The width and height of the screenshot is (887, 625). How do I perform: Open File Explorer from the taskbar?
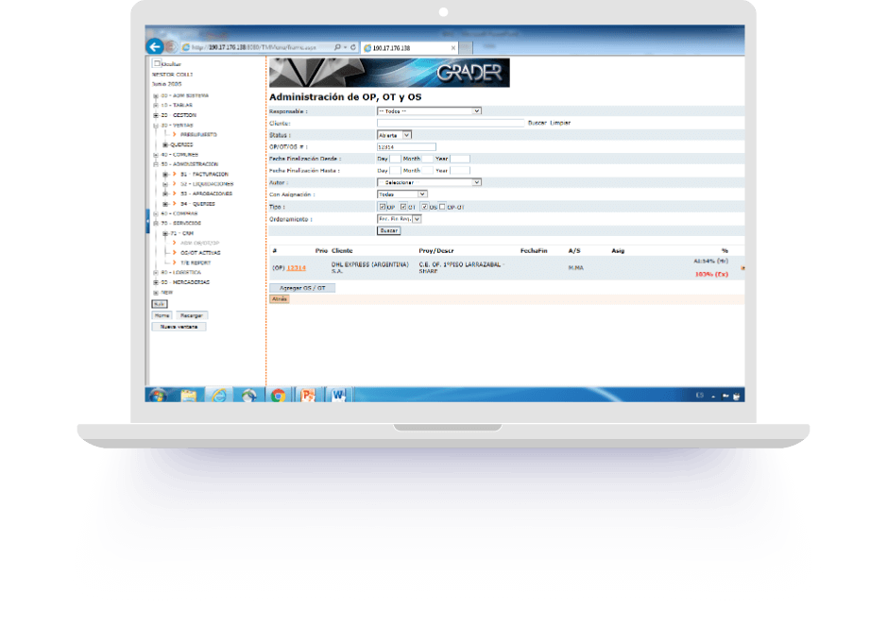tap(188, 396)
